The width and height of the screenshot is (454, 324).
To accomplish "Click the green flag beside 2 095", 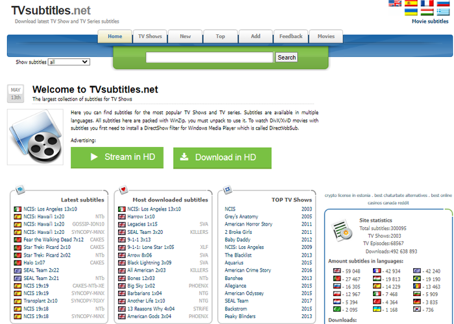I will coord(337,309).
